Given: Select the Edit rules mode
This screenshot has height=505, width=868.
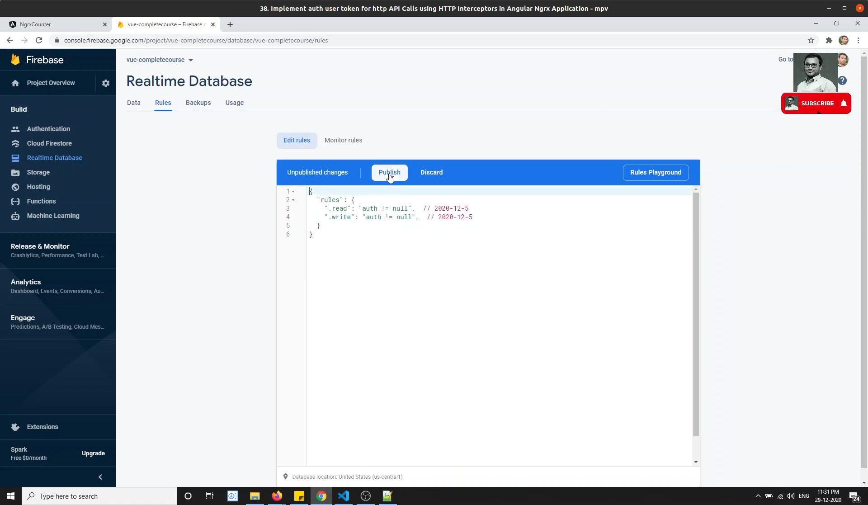Looking at the screenshot, I should [x=297, y=140].
